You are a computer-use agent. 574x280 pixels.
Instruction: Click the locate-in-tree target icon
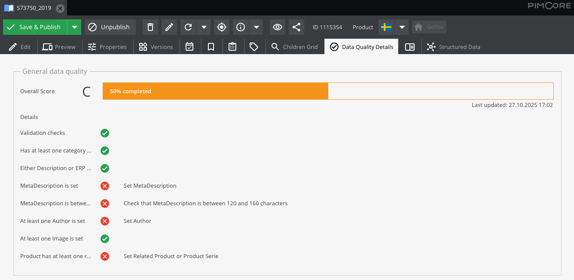[x=222, y=27]
